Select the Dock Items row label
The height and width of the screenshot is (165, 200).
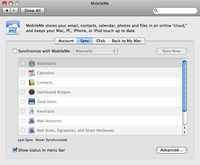[x=47, y=102]
